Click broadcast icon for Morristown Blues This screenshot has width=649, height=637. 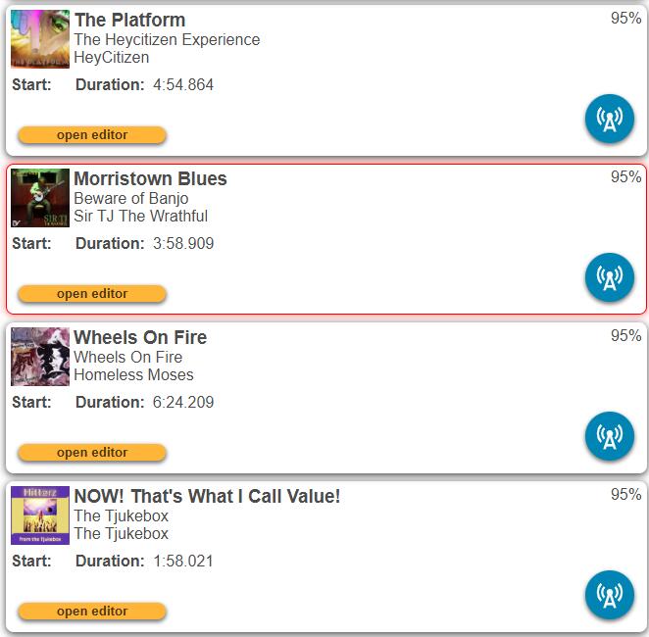click(x=609, y=277)
